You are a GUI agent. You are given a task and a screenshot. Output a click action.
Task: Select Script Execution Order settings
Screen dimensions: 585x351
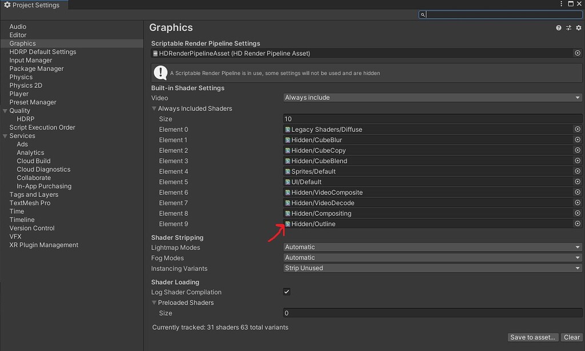(42, 127)
